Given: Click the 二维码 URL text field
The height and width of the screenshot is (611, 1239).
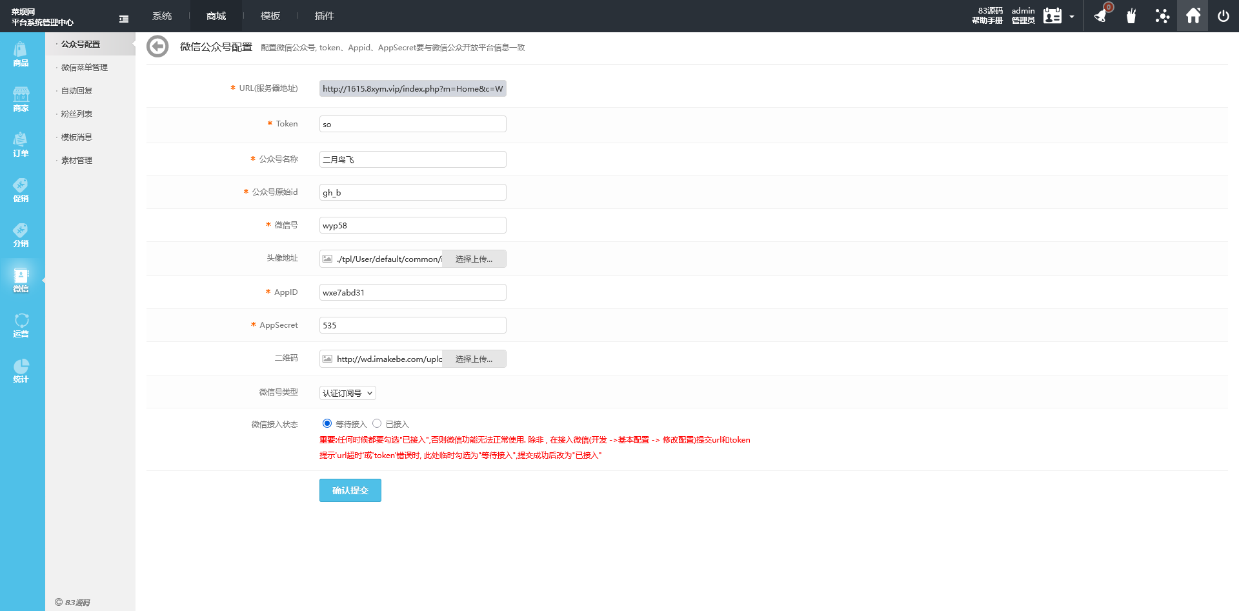Looking at the screenshot, I should pyautogui.click(x=389, y=359).
